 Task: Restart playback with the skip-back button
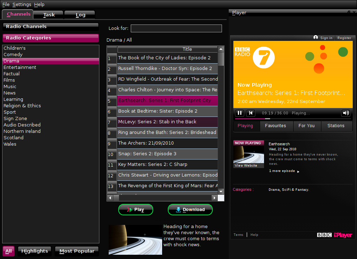(251, 113)
